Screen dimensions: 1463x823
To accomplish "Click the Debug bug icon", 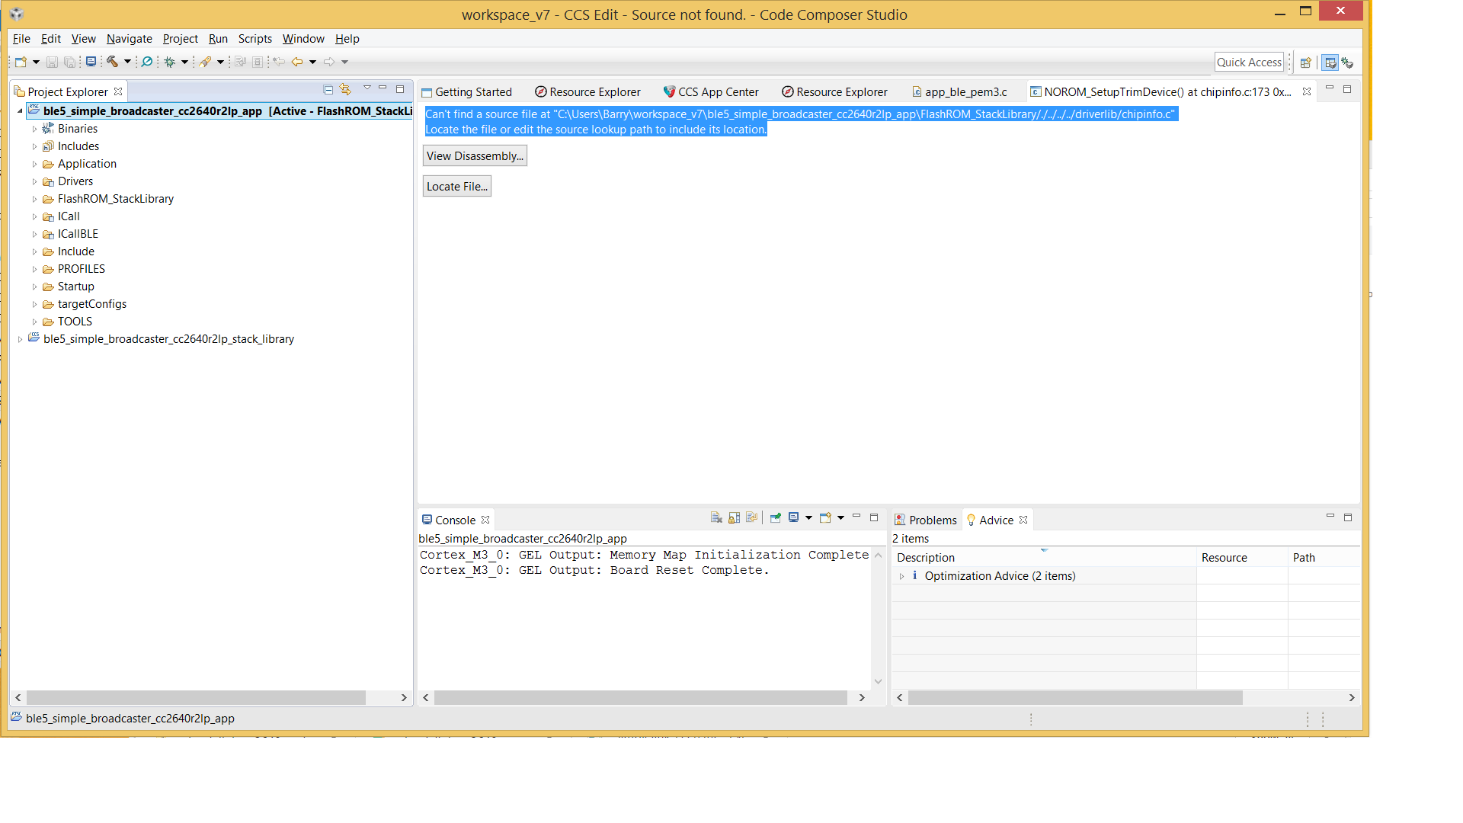I will [170, 62].
